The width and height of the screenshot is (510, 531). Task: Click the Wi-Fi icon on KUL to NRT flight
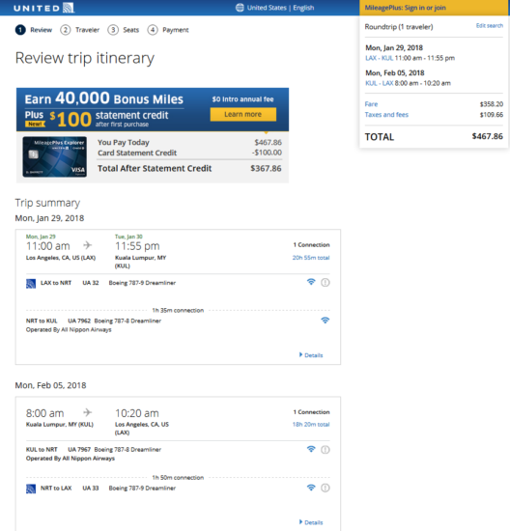(x=311, y=449)
